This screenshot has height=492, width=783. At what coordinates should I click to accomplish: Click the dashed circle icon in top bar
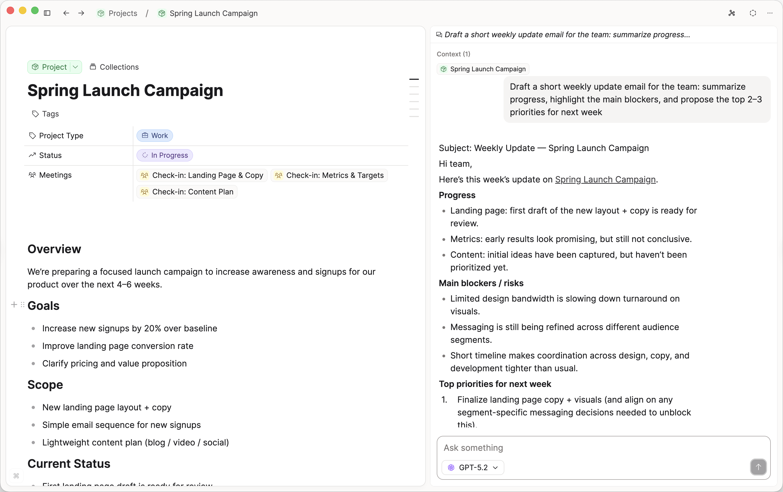coord(752,13)
